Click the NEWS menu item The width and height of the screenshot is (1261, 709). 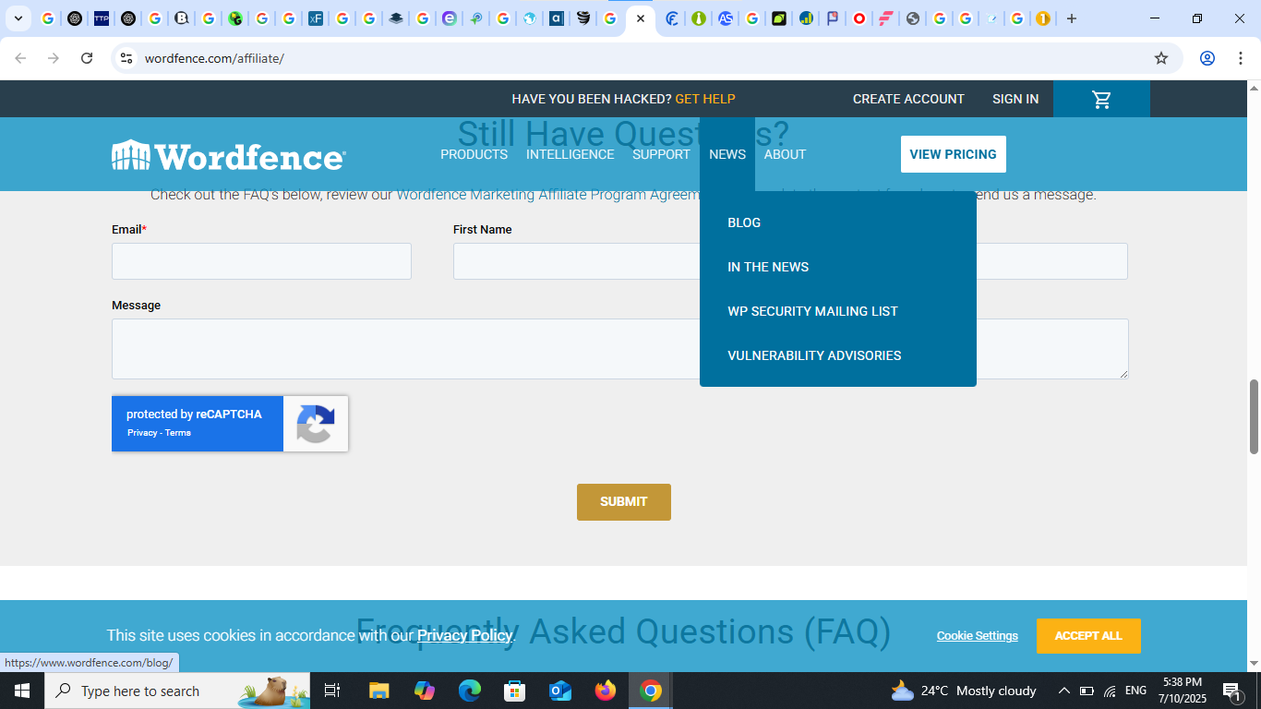click(727, 154)
